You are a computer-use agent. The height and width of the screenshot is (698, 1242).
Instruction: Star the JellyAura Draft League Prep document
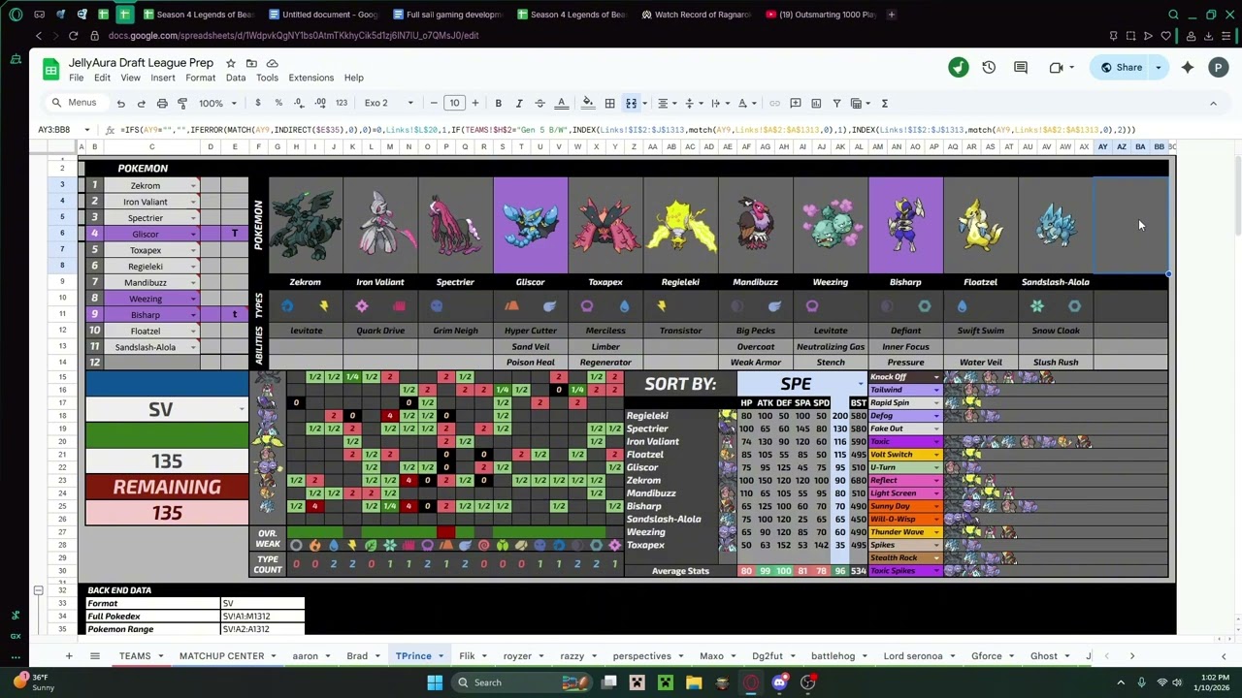231,63
